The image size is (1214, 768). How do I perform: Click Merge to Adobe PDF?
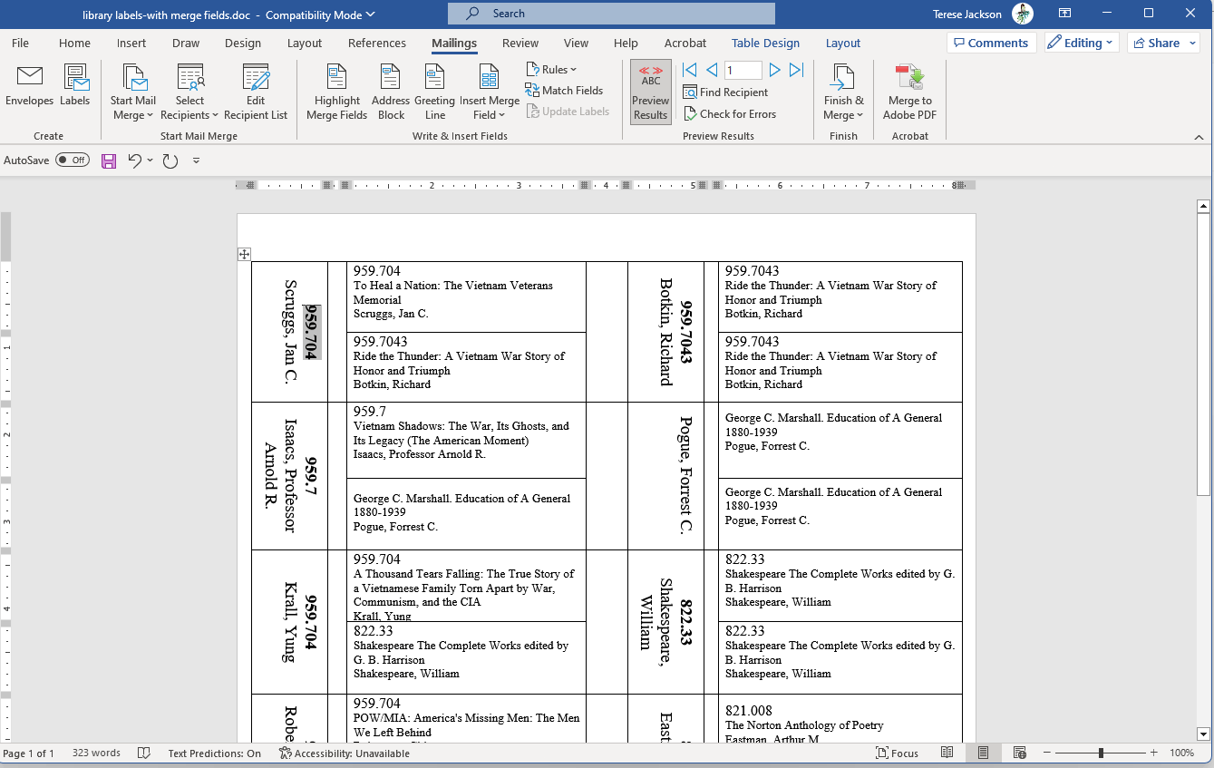pyautogui.click(x=909, y=92)
